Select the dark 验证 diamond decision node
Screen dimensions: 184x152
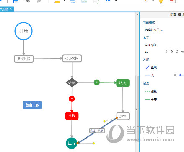pos(72,83)
